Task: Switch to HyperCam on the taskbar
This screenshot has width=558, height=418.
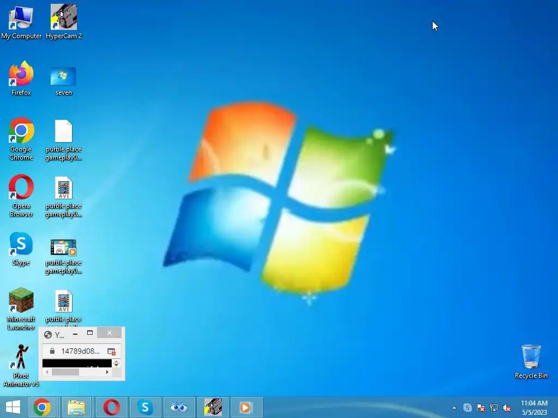Action: [213, 407]
